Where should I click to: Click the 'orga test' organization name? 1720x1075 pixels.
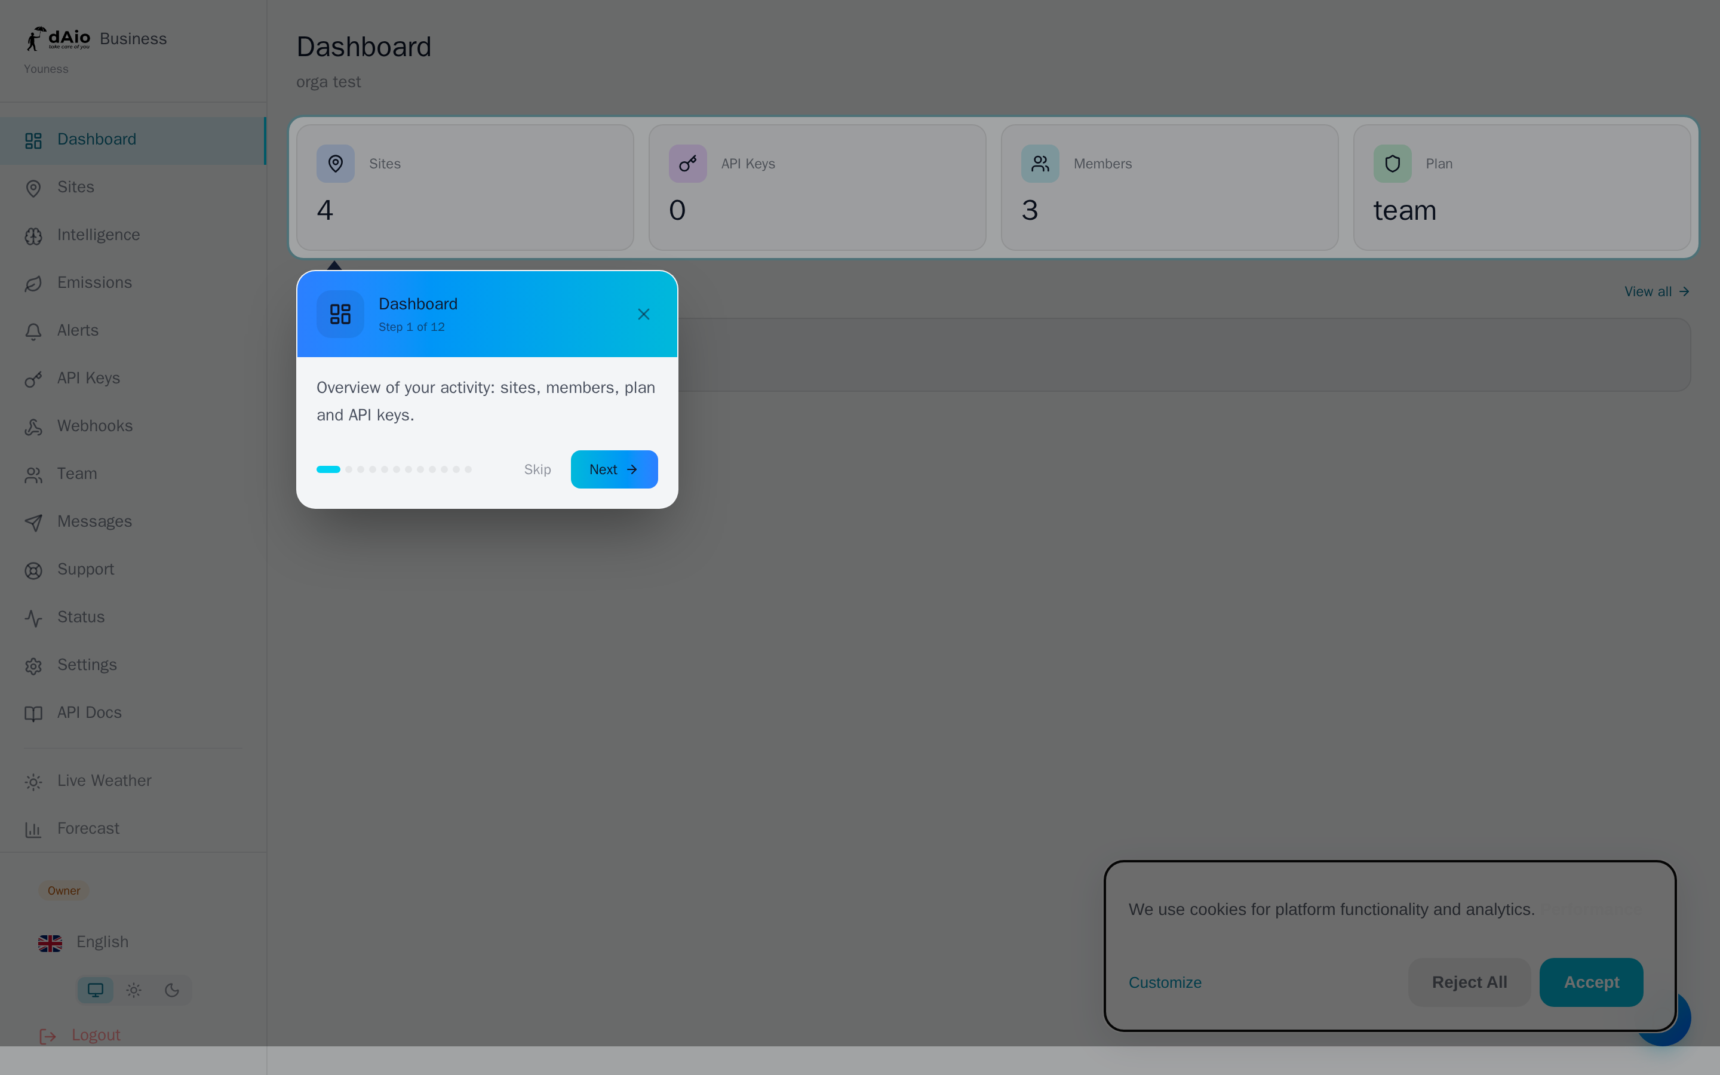[328, 82]
